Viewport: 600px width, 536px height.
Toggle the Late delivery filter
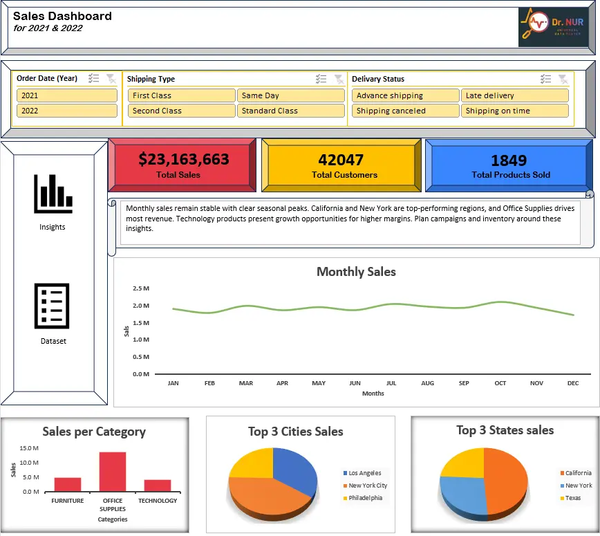[516, 95]
